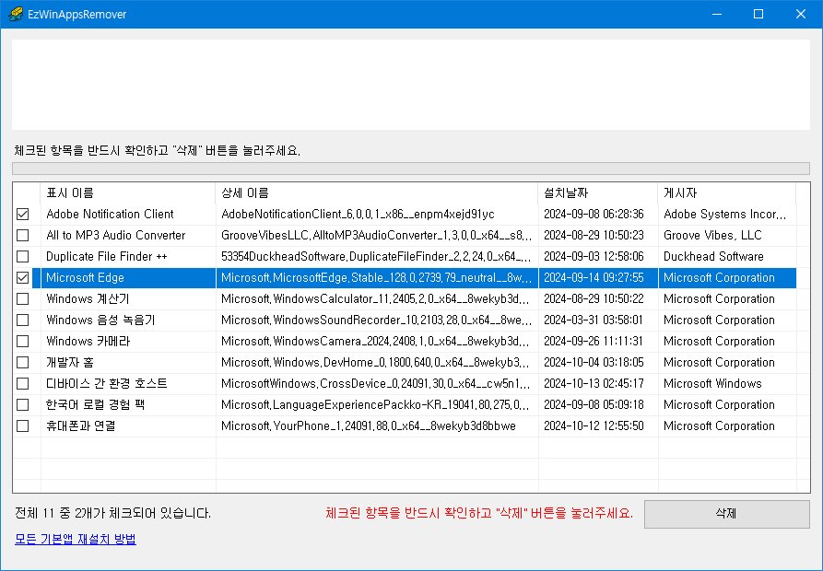823x571 pixels.
Task: Click the 삭제 button
Action: point(727,514)
